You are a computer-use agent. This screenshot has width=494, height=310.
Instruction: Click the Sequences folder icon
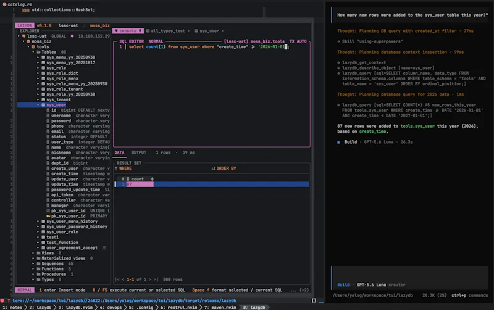[38, 264]
